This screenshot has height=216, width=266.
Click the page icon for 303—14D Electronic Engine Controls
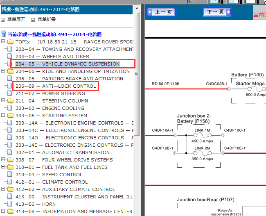coord(10,137)
